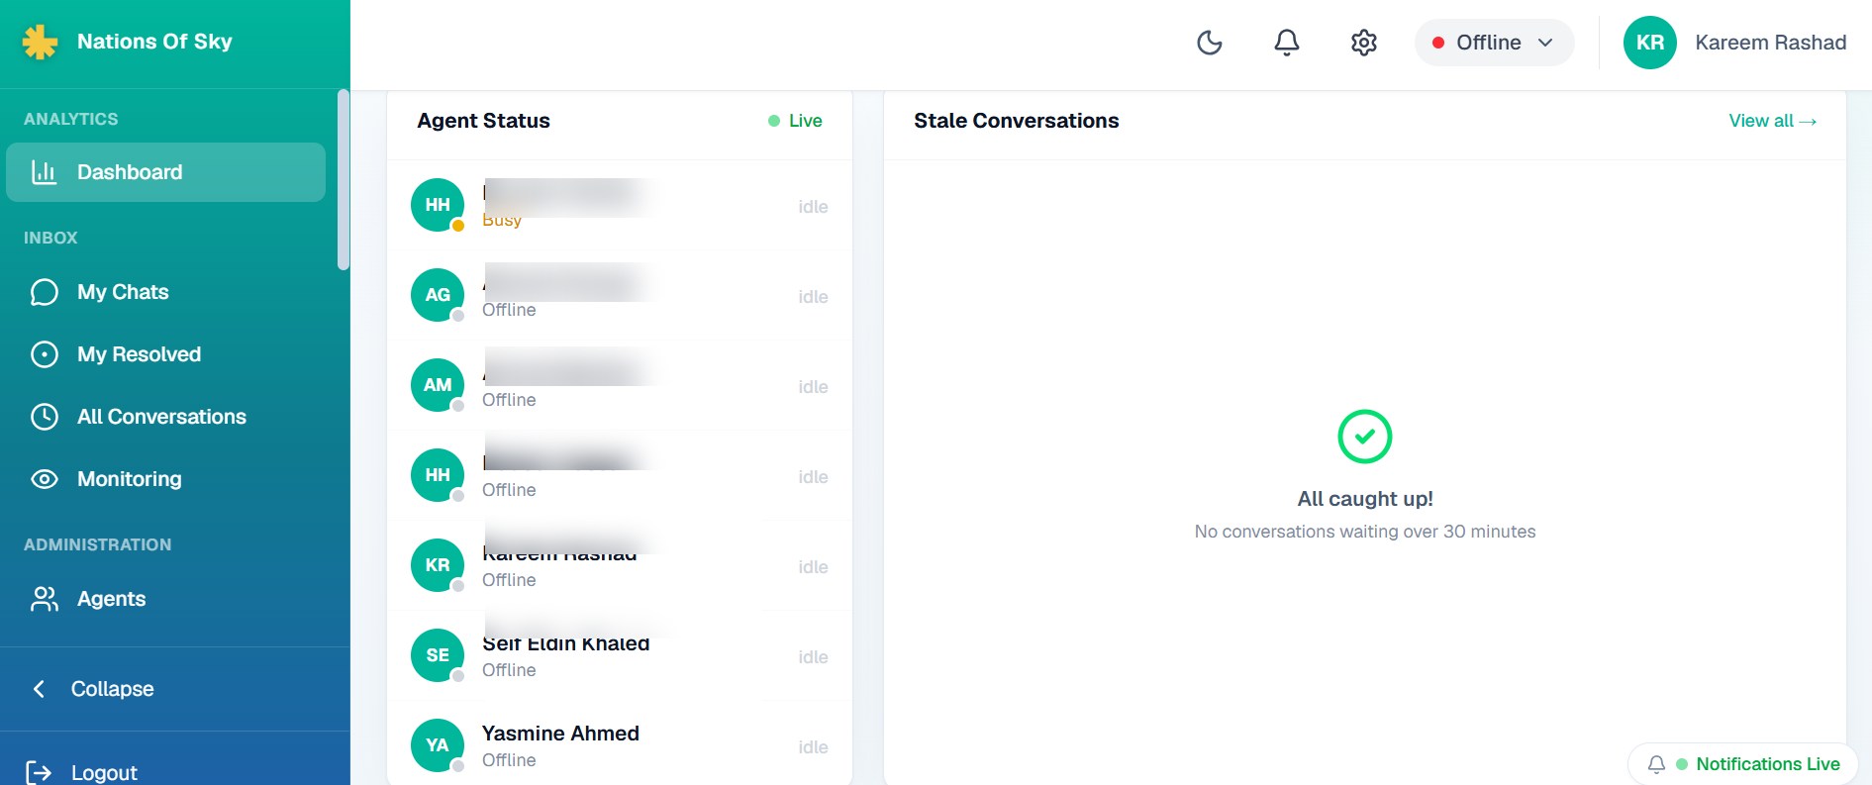Click the Notifications Live badge
The image size is (1872, 785).
tap(1743, 764)
